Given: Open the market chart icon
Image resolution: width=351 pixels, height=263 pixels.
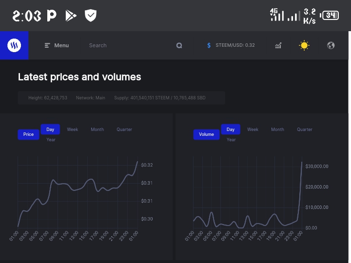Looking at the screenshot, I should [x=278, y=46].
